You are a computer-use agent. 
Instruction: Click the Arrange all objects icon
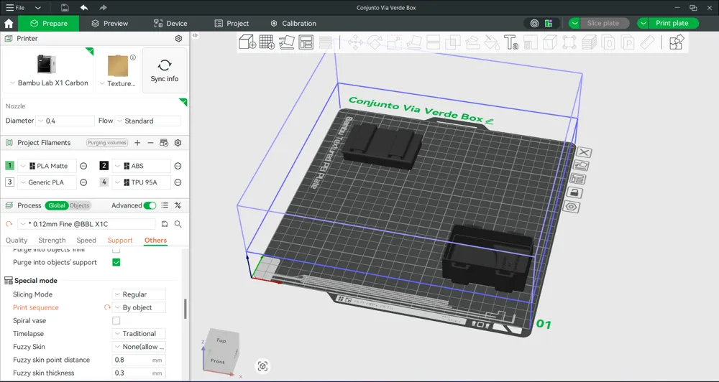point(306,42)
